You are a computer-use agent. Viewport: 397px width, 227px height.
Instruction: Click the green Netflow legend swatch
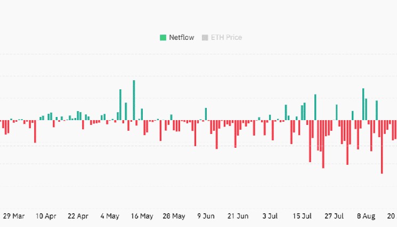[163, 38]
